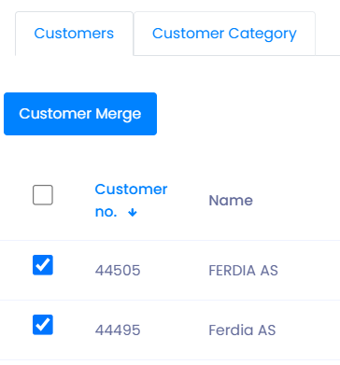
Task: Open customer number 44505
Action: 118,270
